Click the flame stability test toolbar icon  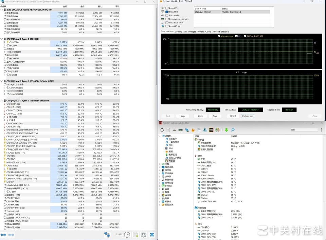click(193, 130)
